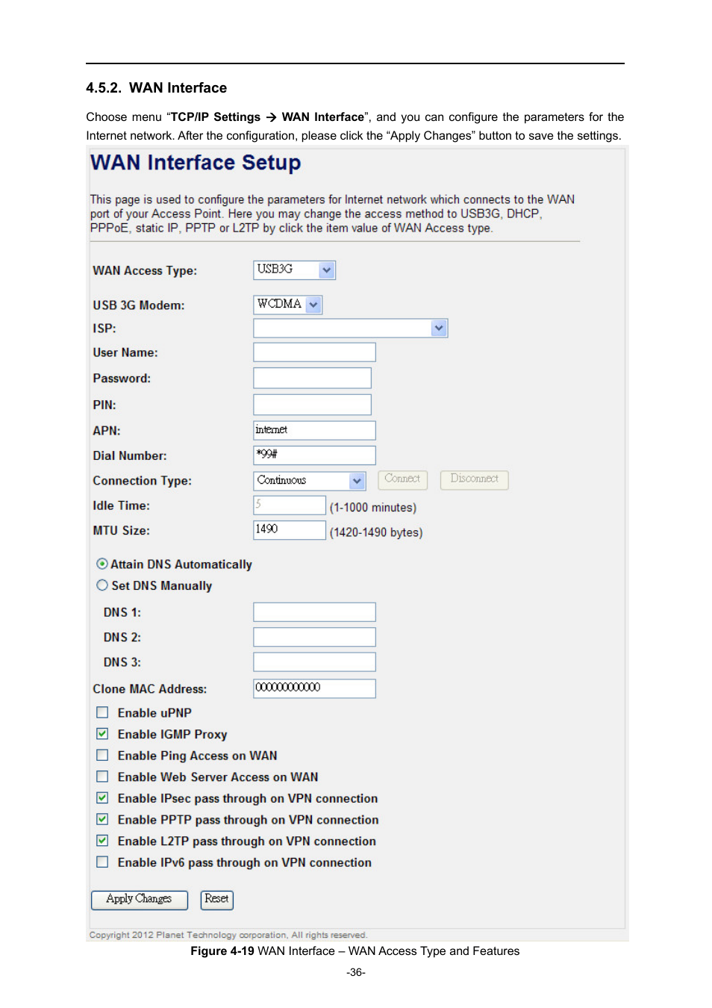Click the Copyright 2012 Planet Technology text
The image size is (712, 1008).
point(228,935)
